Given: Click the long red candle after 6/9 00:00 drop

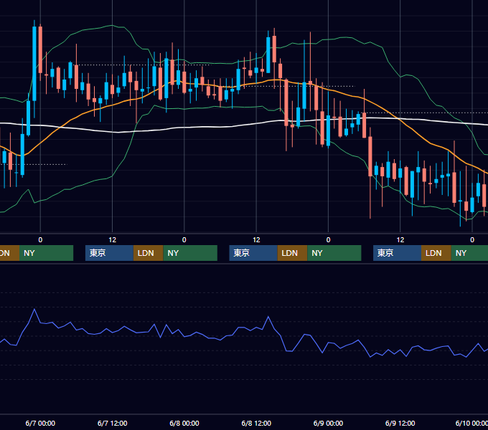Looking at the screenshot, I should (370, 156).
